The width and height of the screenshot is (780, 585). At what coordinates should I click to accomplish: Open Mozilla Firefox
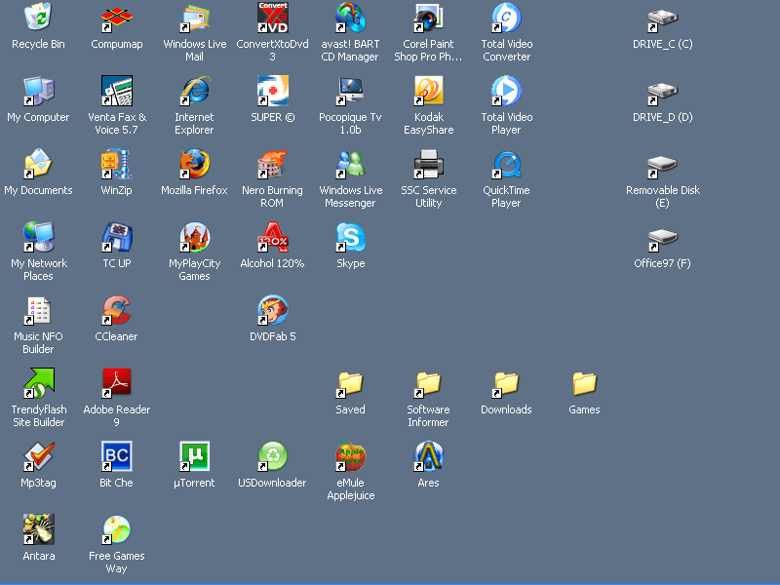click(194, 166)
